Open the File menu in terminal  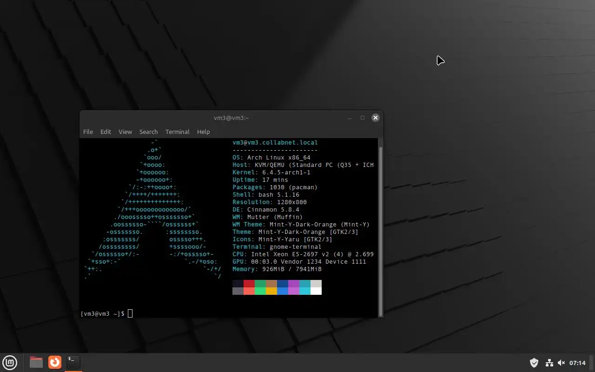coord(88,132)
